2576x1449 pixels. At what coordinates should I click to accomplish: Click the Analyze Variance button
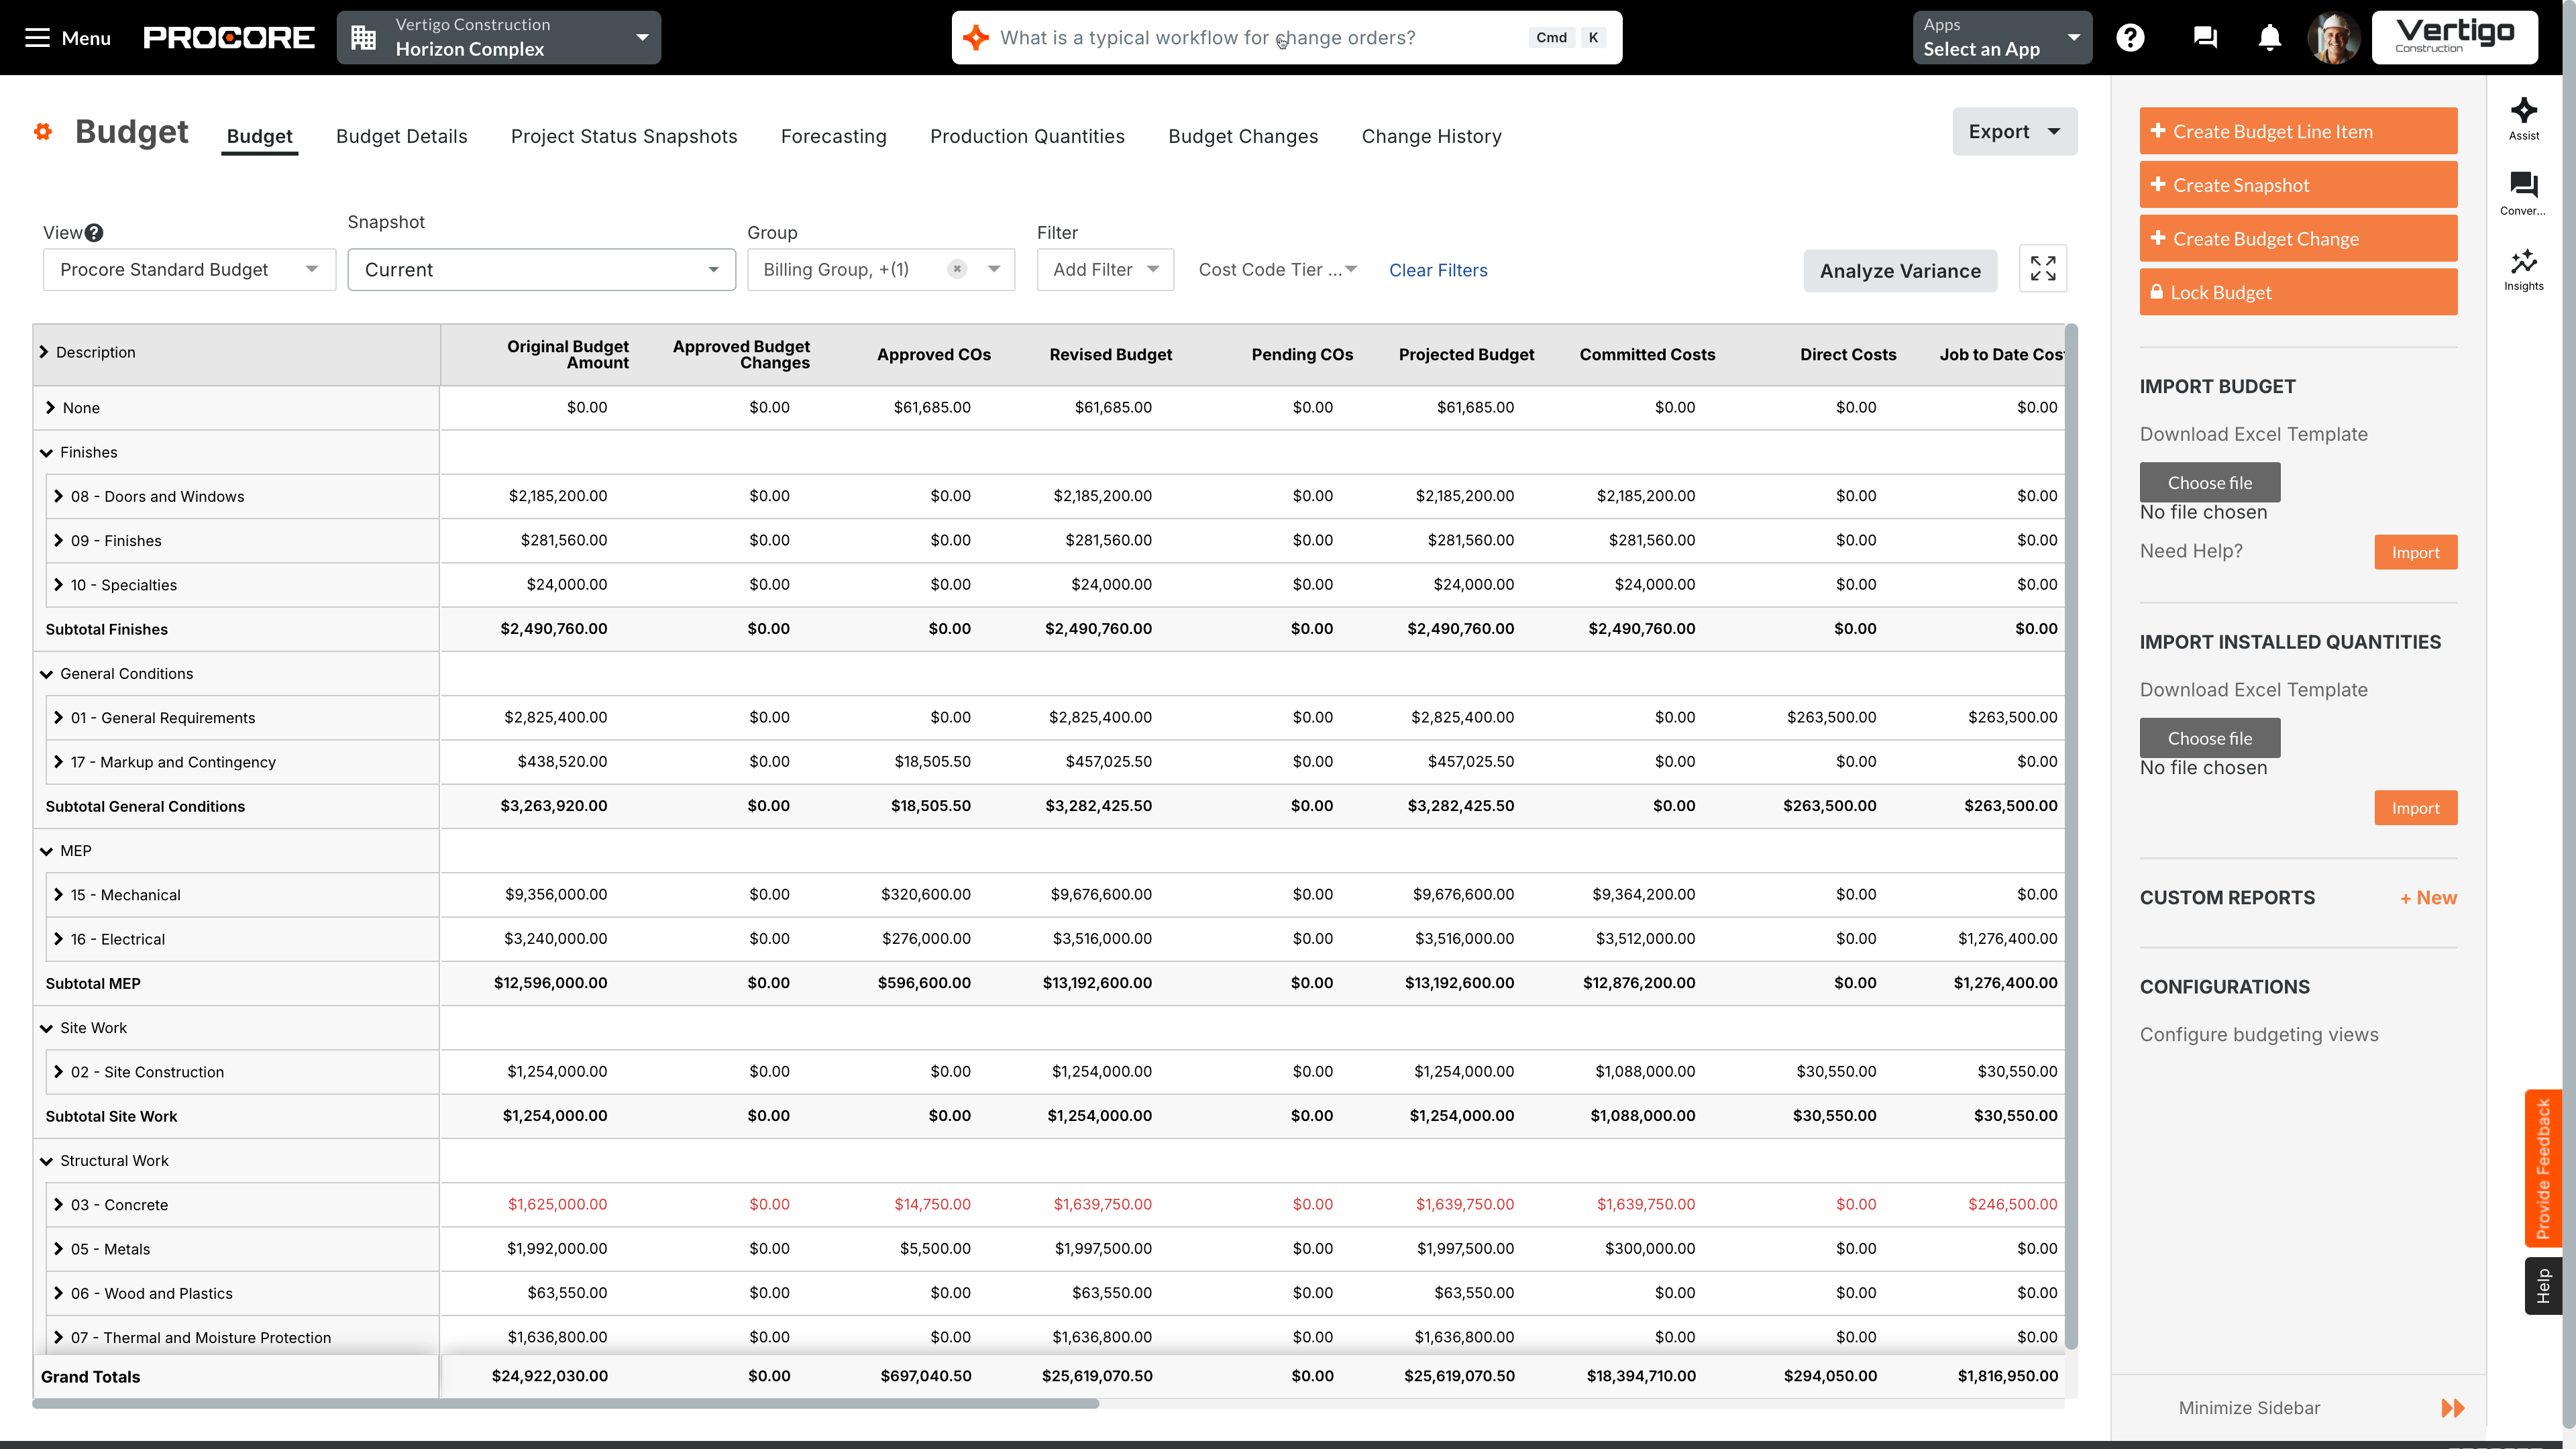coord(1900,270)
